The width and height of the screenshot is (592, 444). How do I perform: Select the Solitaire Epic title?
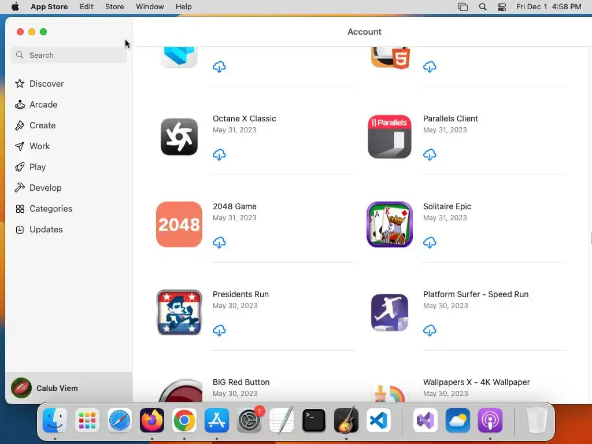tap(447, 206)
